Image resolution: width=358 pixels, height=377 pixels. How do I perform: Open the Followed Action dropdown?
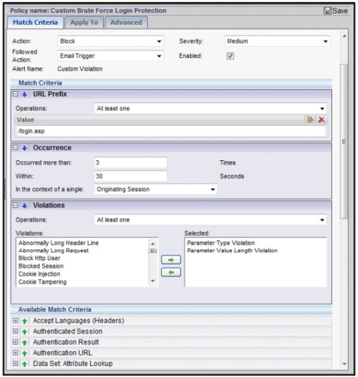click(x=111, y=56)
